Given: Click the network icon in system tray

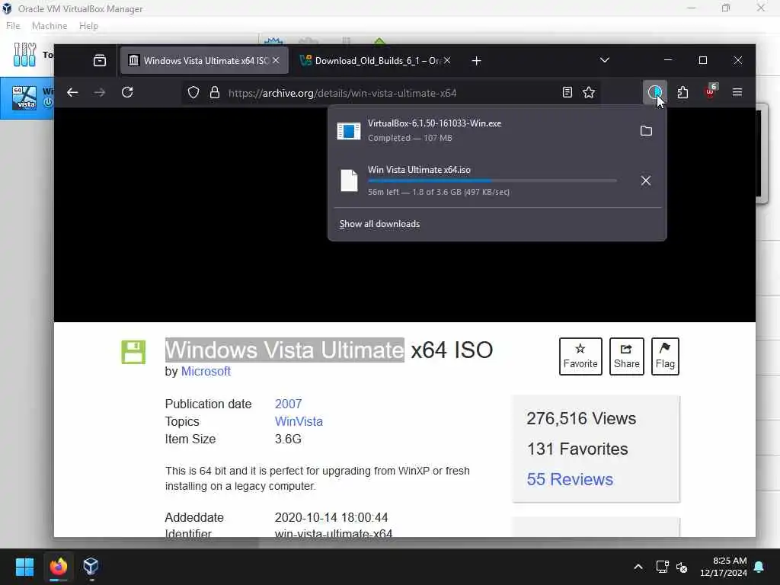Looking at the screenshot, I should tap(662, 567).
